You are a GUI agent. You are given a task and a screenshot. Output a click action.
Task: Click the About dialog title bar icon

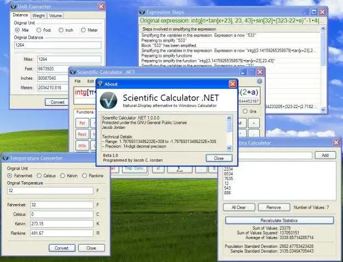click(x=100, y=84)
